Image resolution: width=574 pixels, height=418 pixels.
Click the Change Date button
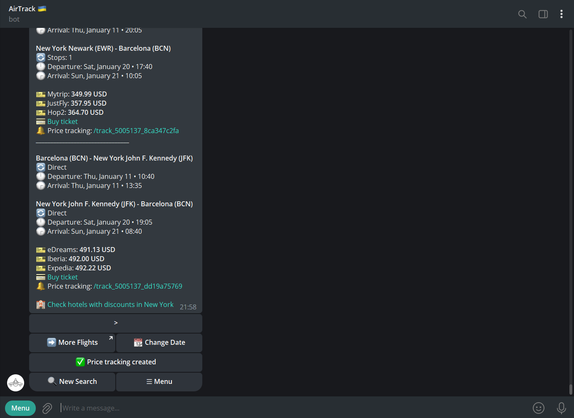point(159,343)
